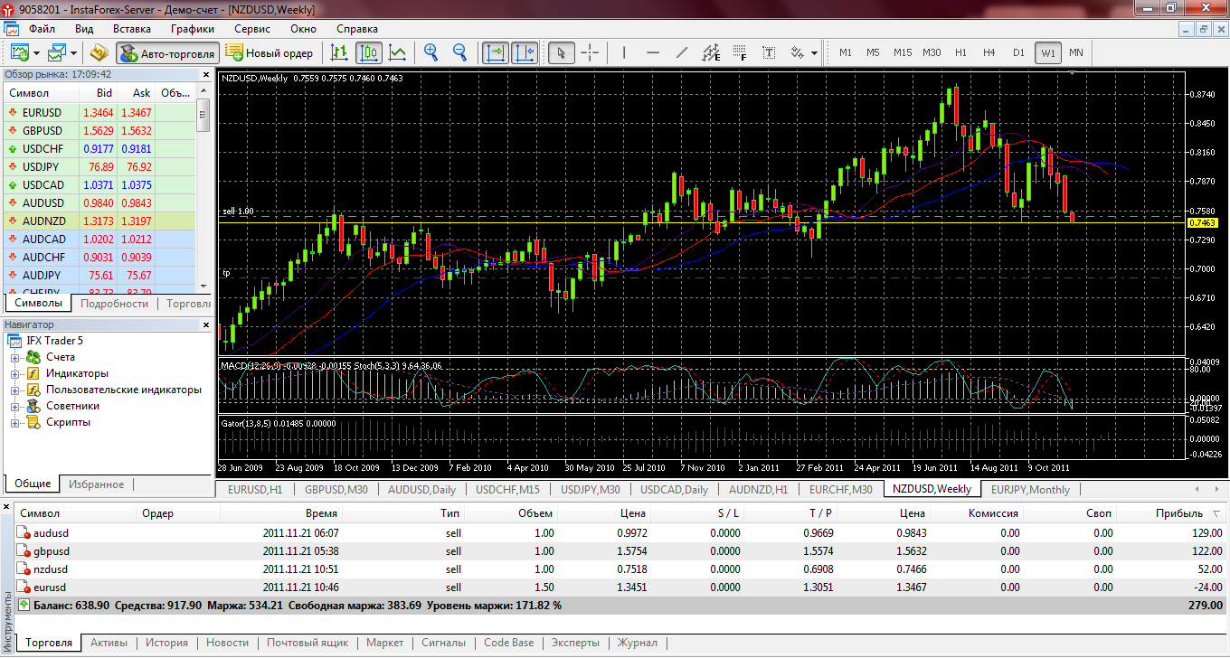The height and width of the screenshot is (658, 1230).
Task: Switch to Избранное navigator tab
Action: 97,484
